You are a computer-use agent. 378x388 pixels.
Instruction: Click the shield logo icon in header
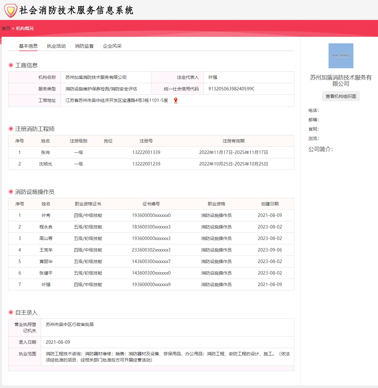pyautogui.click(x=10, y=10)
